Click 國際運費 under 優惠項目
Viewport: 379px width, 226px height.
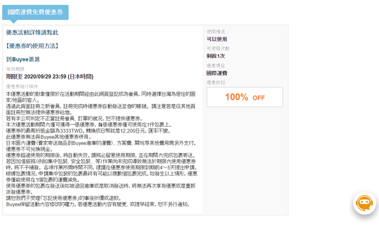pos(217,73)
